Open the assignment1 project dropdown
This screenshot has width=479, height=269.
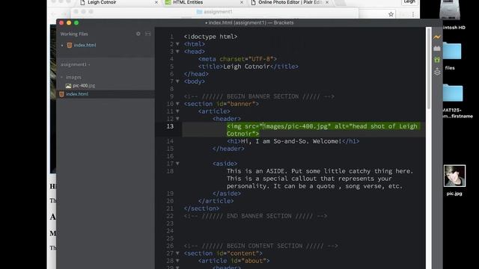[x=75, y=65]
